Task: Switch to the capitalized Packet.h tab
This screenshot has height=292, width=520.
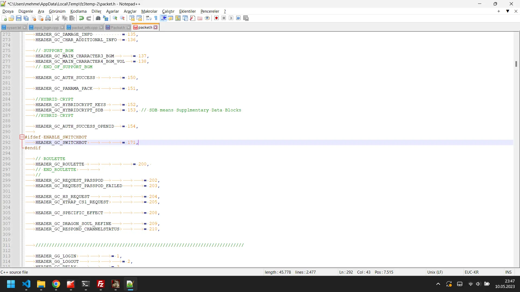Action: point(118,28)
